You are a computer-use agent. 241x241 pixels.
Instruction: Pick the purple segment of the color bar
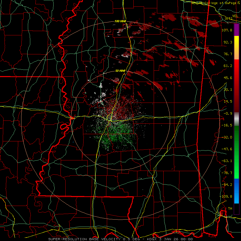click(236, 30)
